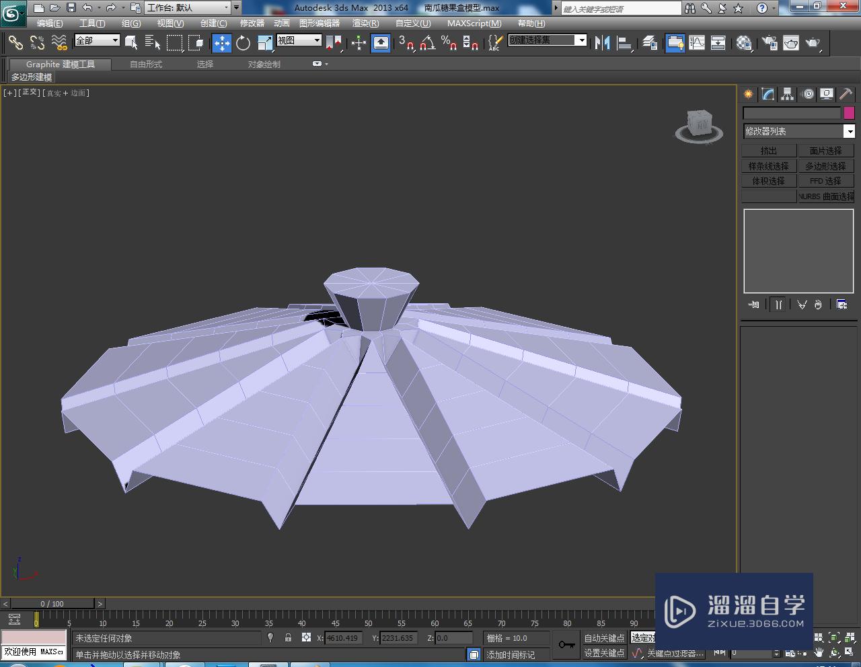Click the Bind to Space Warp icon

click(59, 43)
